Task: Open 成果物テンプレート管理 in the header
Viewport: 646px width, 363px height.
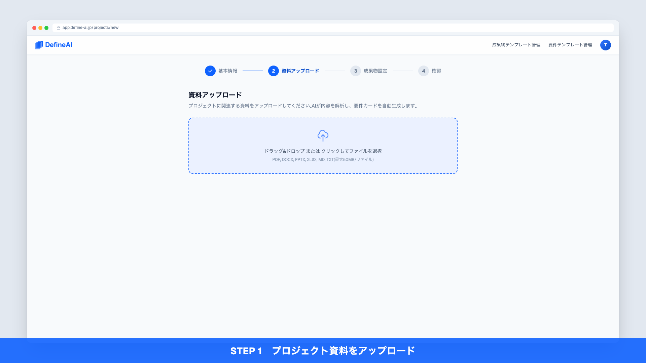Action: (x=516, y=45)
